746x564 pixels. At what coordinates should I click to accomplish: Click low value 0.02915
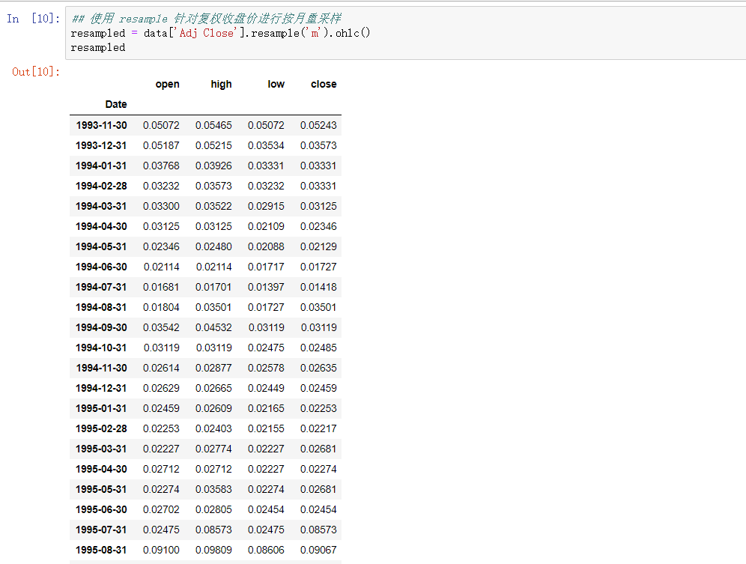266,206
